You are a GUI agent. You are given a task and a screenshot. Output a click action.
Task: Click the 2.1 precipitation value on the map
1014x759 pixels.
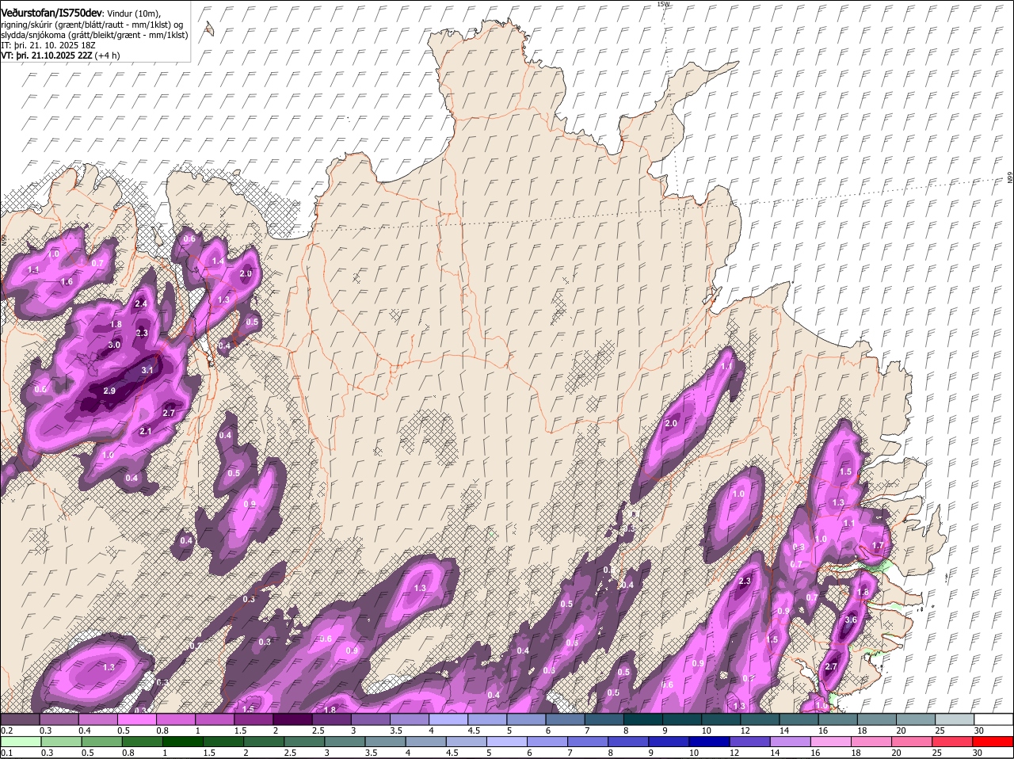[x=145, y=431]
